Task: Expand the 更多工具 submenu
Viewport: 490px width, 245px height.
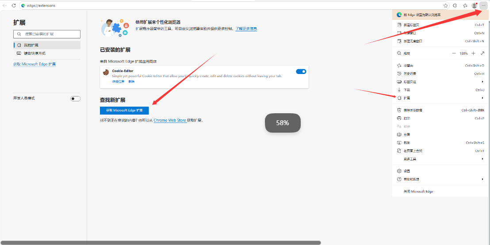Action: click(440, 159)
